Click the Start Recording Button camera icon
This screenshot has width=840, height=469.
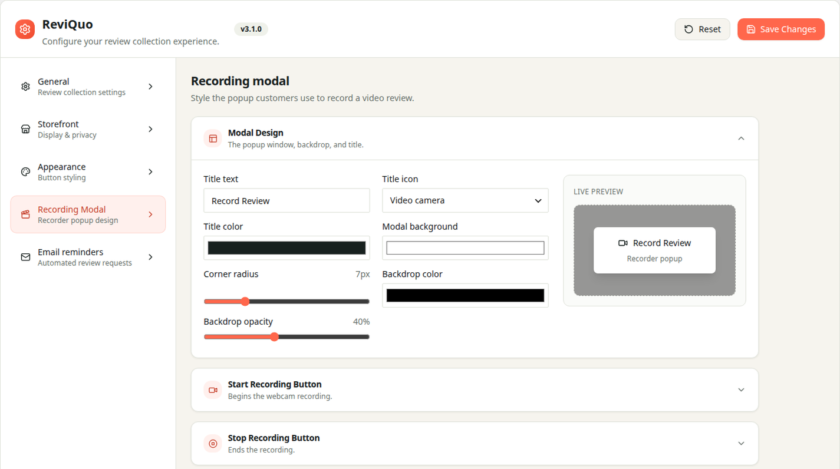click(213, 390)
